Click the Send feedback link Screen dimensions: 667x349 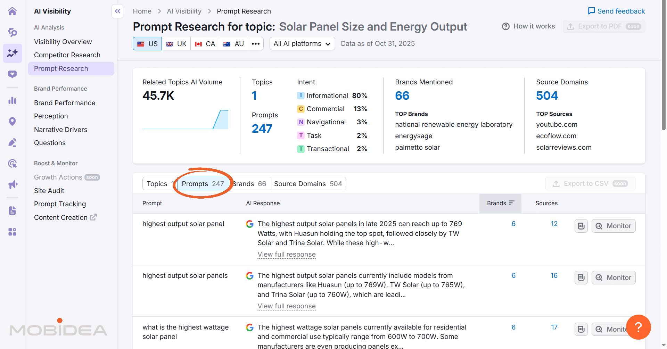point(616,11)
